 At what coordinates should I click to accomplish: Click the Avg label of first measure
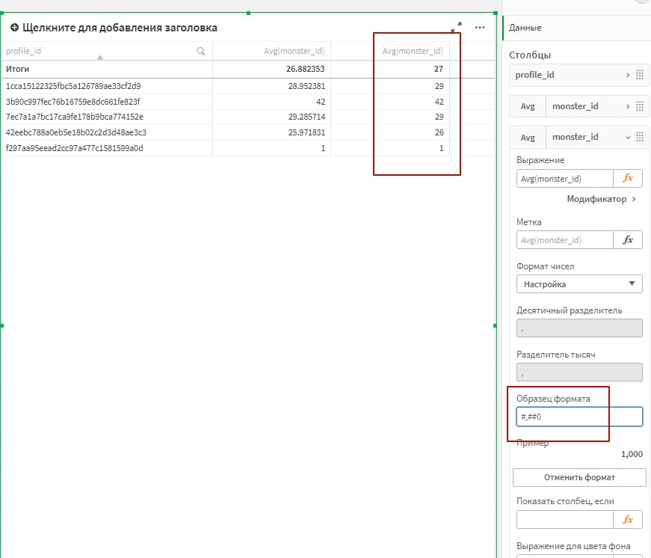[x=527, y=106]
